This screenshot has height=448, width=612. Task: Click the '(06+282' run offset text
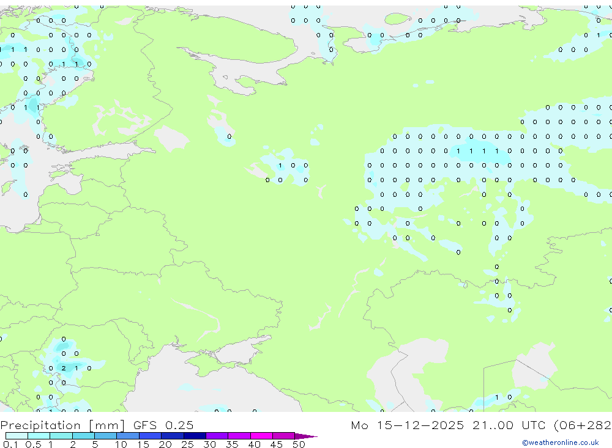click(x=583, y=425)
